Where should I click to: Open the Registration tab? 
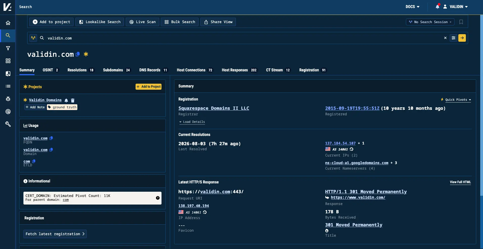[x=312, y=70]
